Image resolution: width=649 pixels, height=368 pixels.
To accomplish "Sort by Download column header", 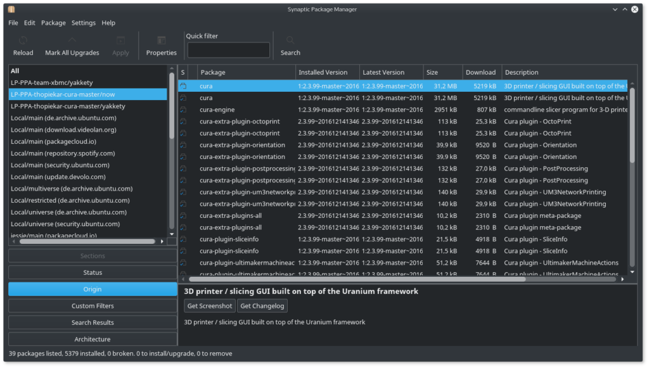I will pos(482,72).
